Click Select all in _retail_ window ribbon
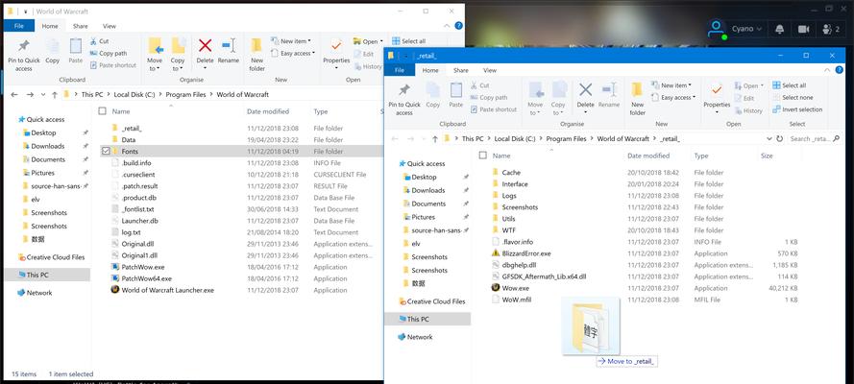 coord(790,85)
